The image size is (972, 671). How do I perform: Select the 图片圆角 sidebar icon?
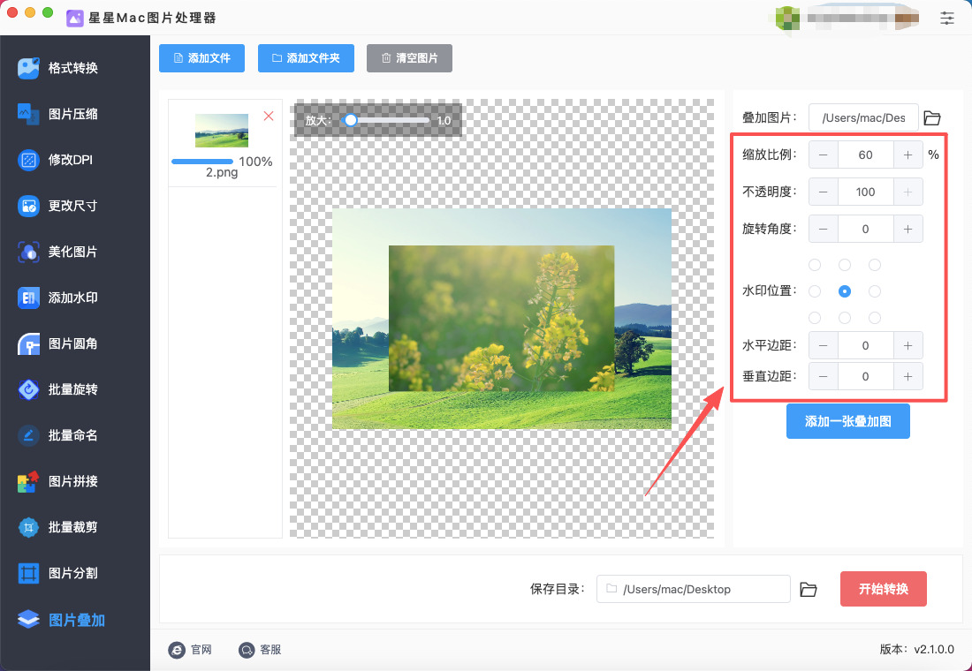point(28,343)
